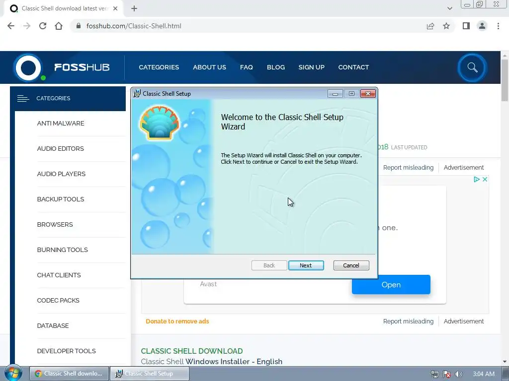Share this page via the share icon
Image resolution: width=509 pixels, height=381 pixels.
(430, 26)
